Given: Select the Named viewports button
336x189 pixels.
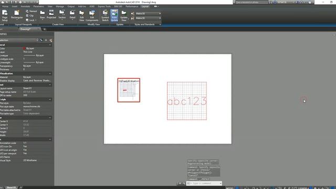Looking at the screenshot, I should pyautogui.click(x=31, y=11).
